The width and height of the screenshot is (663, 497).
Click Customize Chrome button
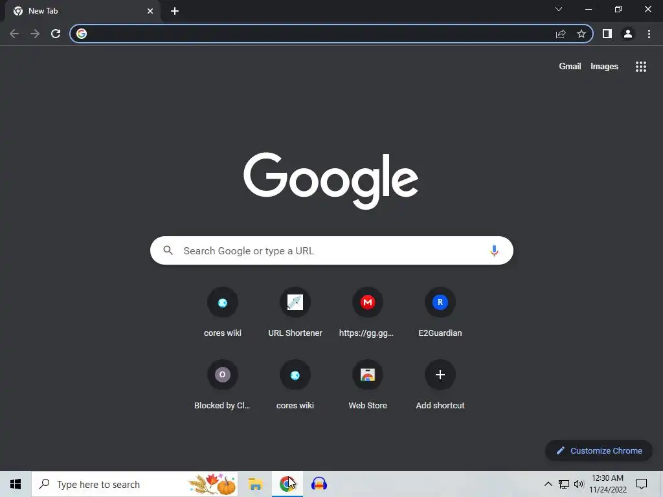point(599,450)
